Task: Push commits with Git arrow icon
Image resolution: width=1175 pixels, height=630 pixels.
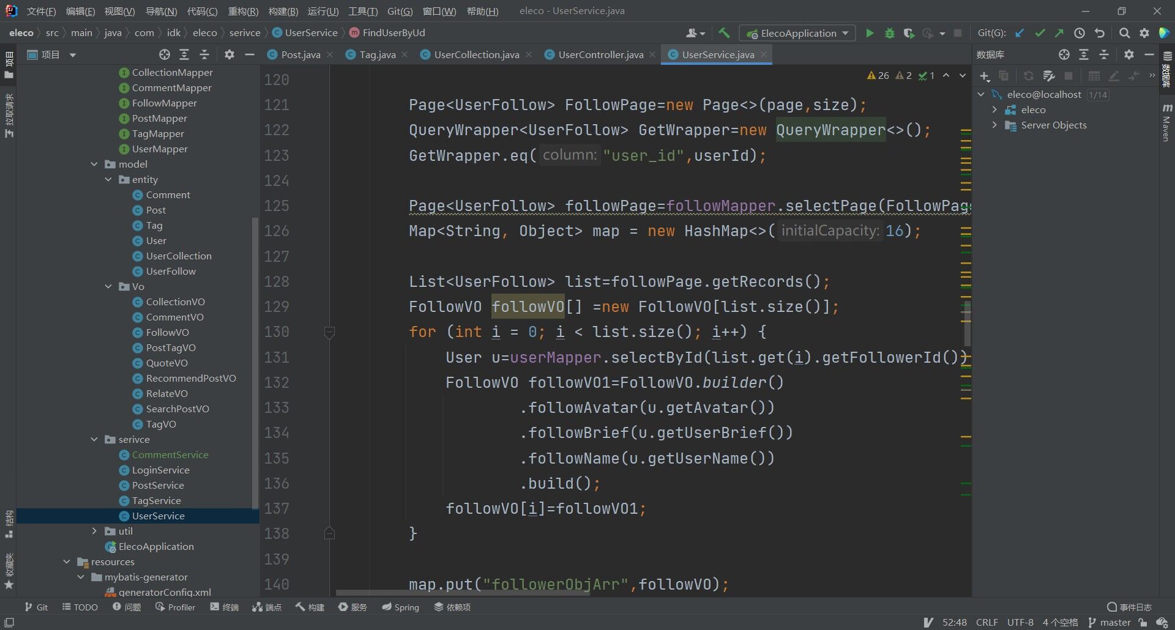Action: [x=1059, y=33]
